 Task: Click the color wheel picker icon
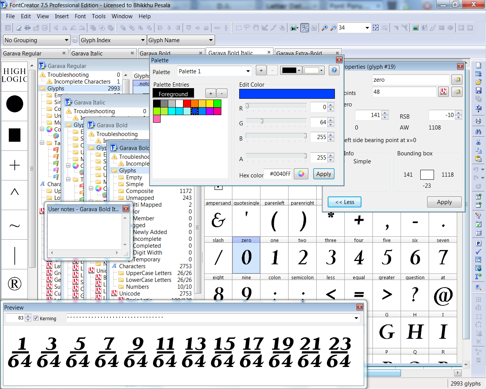(301, 174)
